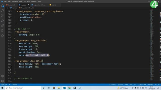Viewport: 161px width, 90px height.
Task: Change encoding via UTF-8 status item
Action: 126,85
